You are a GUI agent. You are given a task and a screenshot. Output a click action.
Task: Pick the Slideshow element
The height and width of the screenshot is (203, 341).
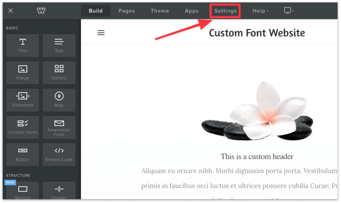click(23, 100)
